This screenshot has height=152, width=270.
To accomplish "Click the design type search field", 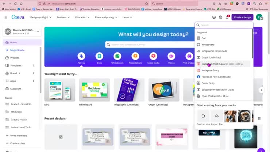I will click(224, 25).
